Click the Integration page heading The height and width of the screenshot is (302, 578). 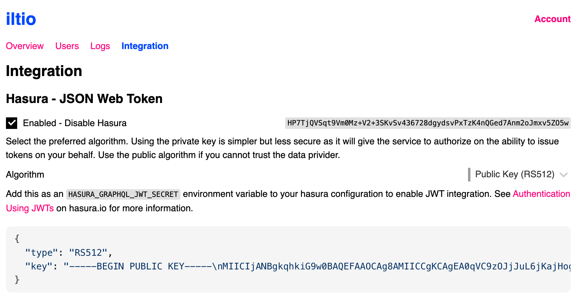pos(44,71)
